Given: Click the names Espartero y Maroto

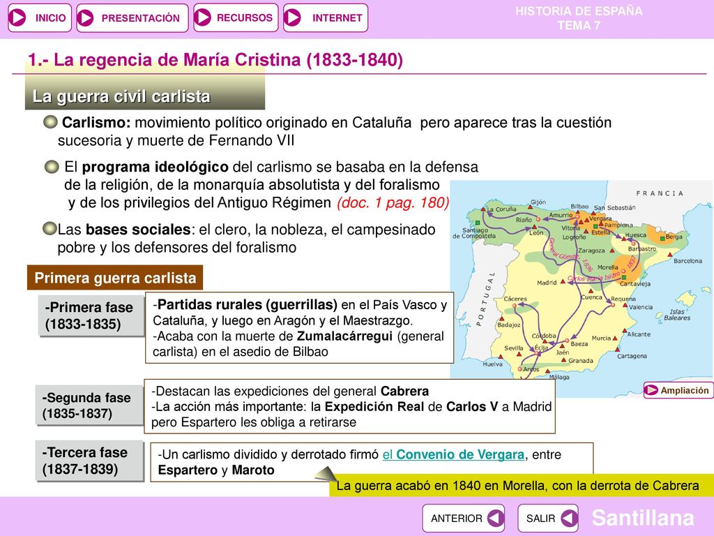Looking at the screenshot, I should pyautogui.click(x=216, y=470).
